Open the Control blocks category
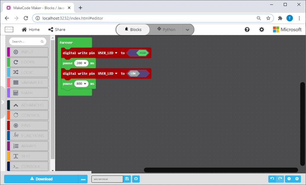Screen dimensions: 306x185 click(x=28, y=115)
